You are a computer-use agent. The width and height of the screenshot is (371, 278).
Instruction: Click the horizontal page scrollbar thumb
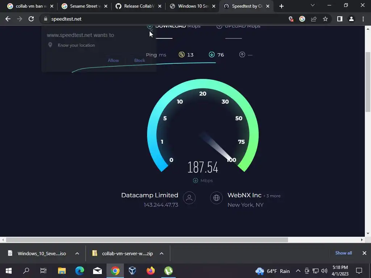147,240
